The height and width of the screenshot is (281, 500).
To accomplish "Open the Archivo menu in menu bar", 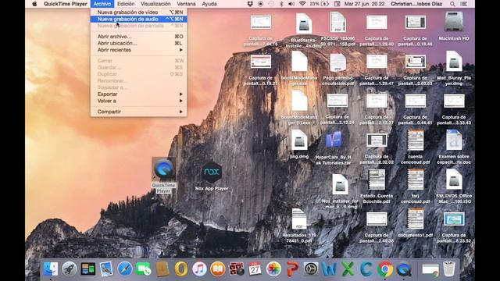I will 102,4.
